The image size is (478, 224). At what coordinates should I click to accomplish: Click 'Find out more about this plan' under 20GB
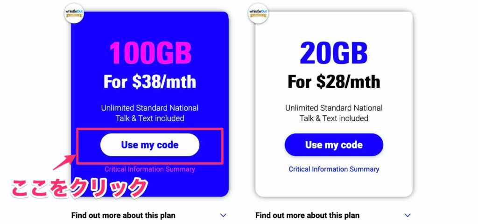[307, 216]
